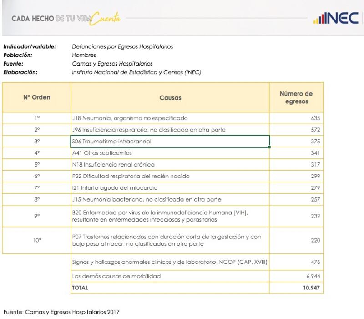This screenshot has height=319, width=364.
Task: Select the 'TOTAL' label cell
Action: [x=170, y=288]
